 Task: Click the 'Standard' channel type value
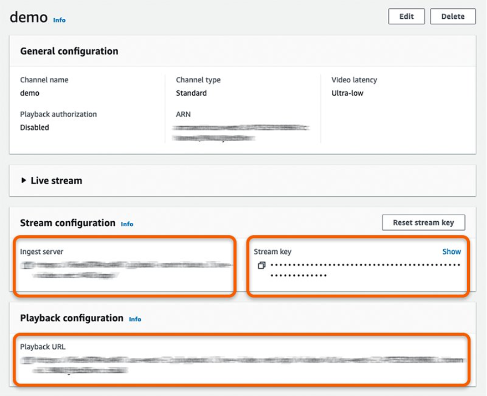[191, 93]
